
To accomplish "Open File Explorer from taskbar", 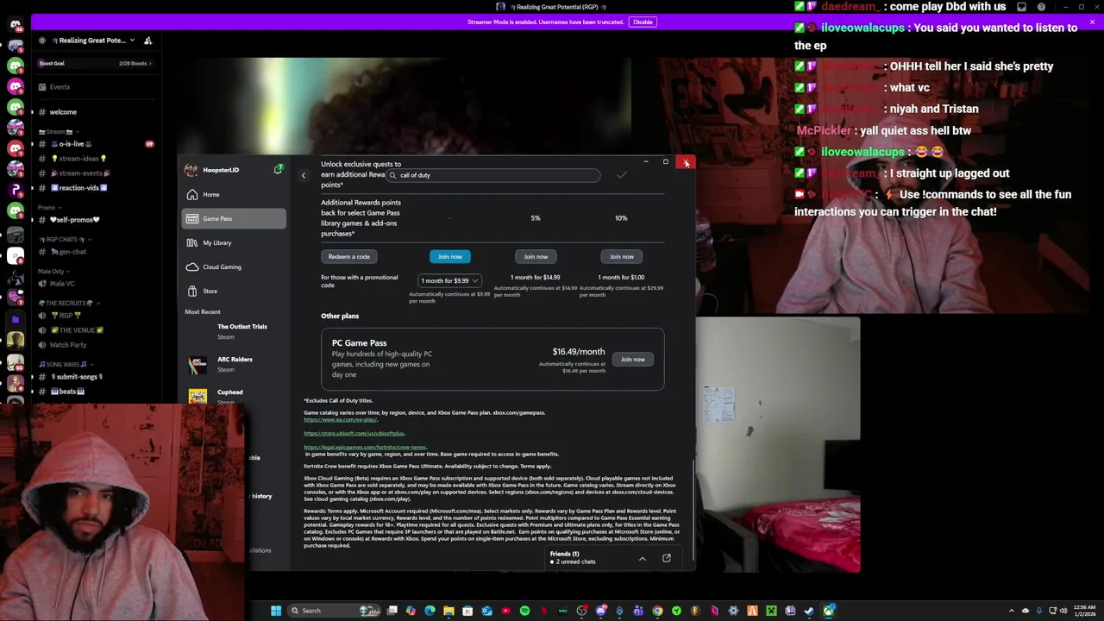I will point(448,611).
